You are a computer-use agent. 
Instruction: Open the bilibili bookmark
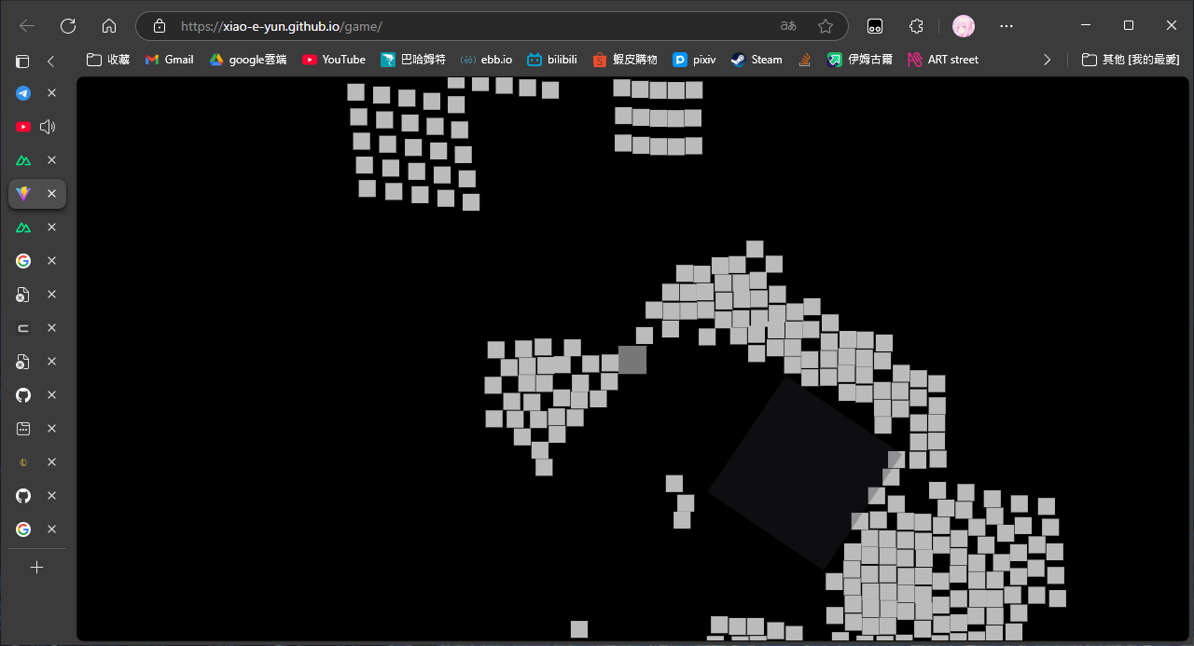pos(551,60)
